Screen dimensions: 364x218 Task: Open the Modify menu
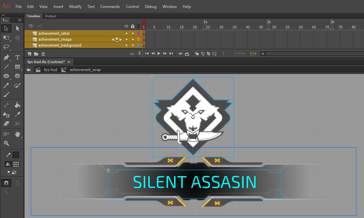pos(75,7)
